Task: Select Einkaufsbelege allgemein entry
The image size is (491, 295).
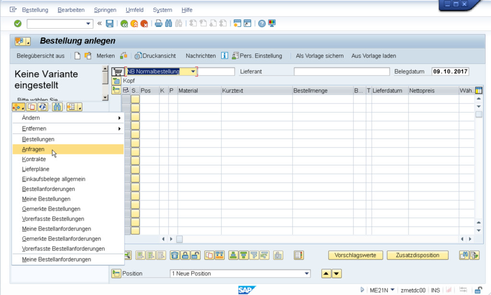Action: tap(68, 179)
